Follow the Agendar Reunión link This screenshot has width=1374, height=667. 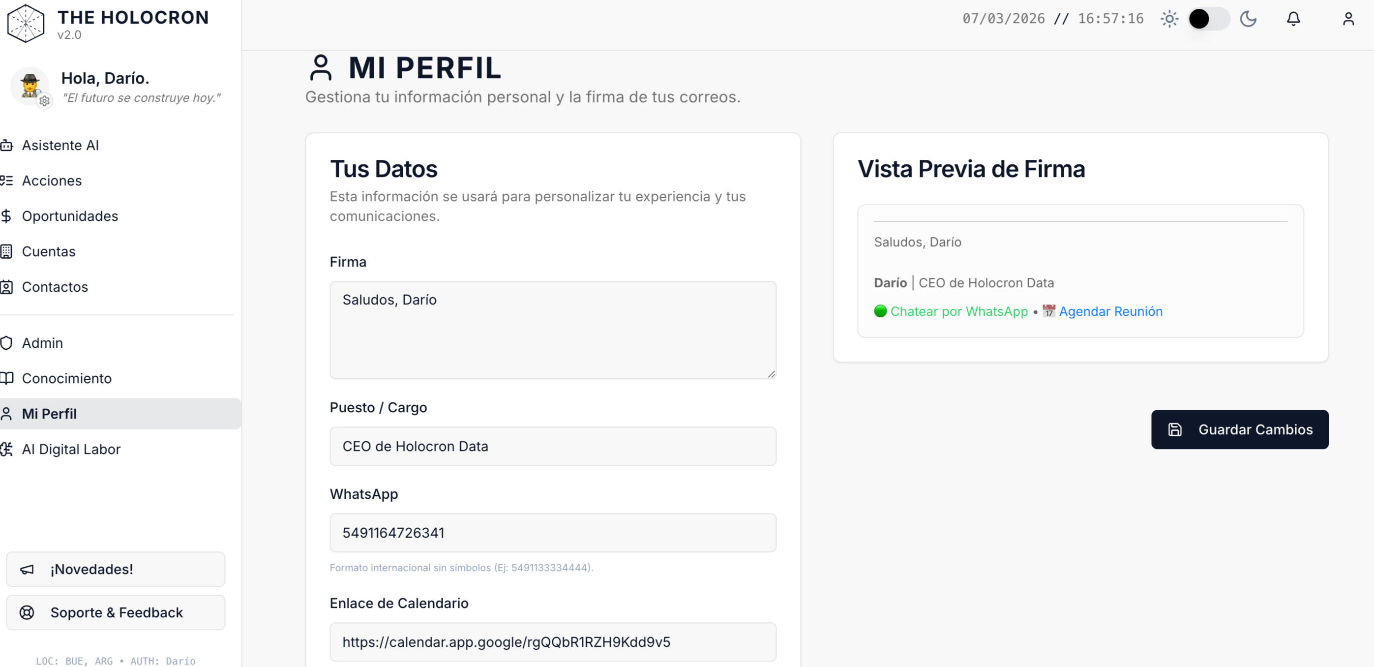pyautogui.click(x=1110, y=311)
